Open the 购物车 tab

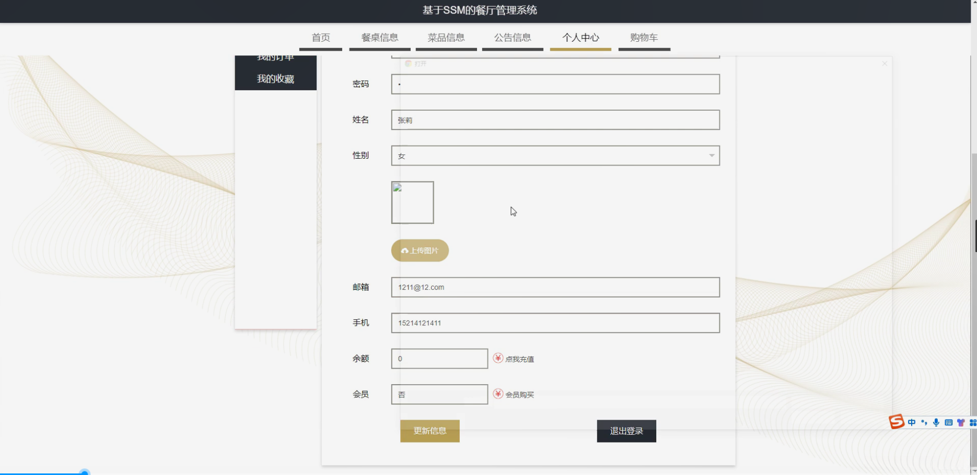click(x=644, y=38)
